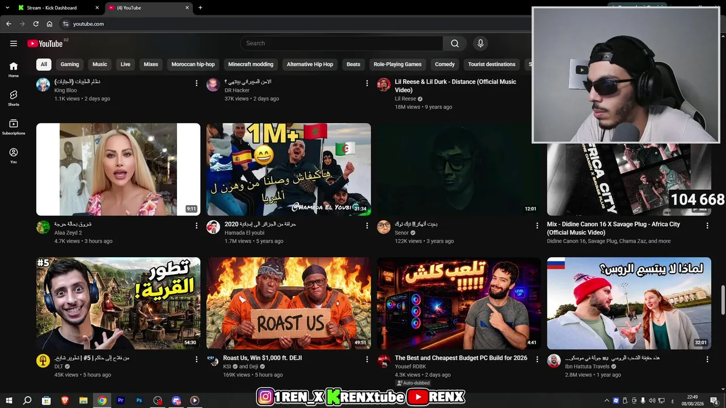Go back in the browser
The width and height of the screenshot is (726, 408).
[x=9, y=24]
